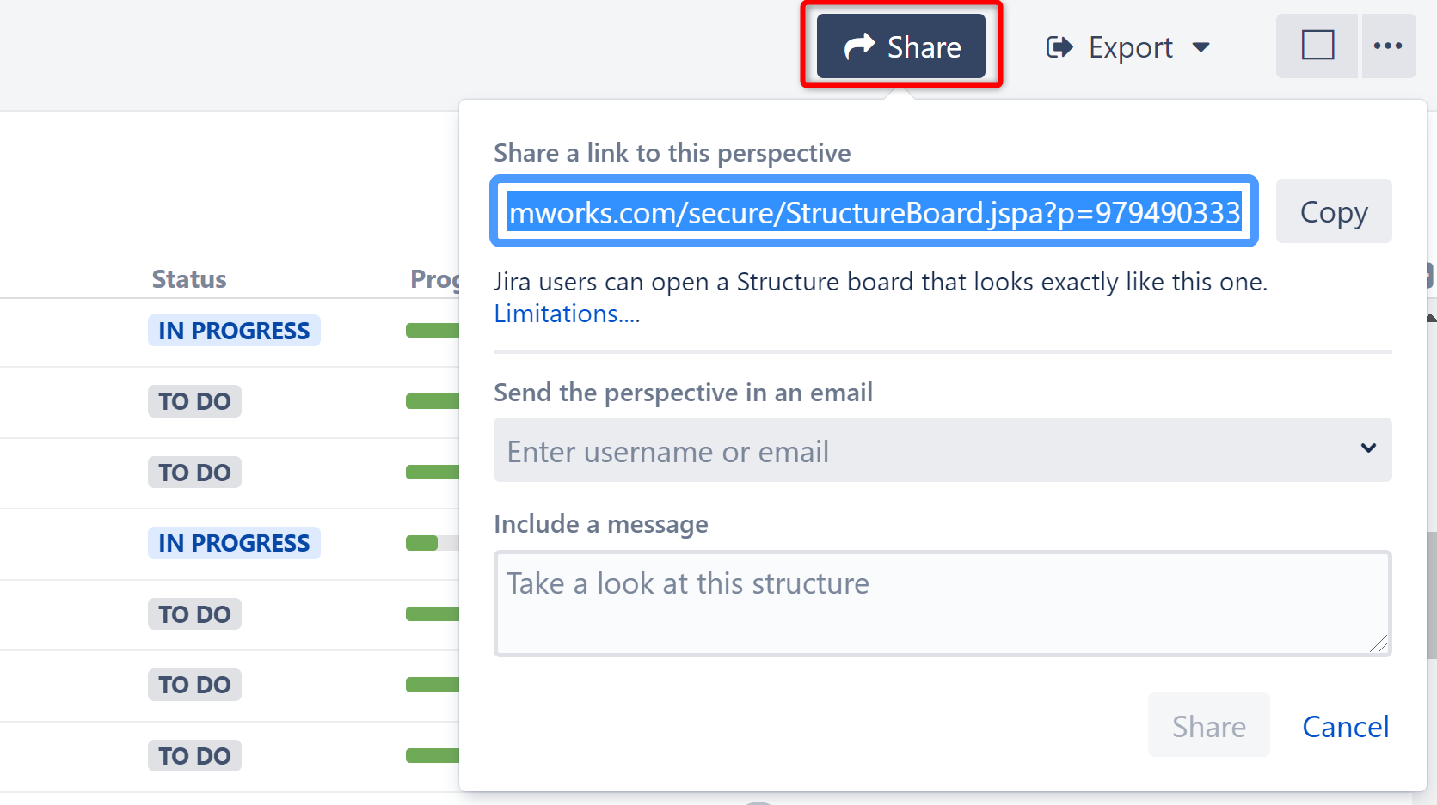This screenshot has width=1437, height=805.
Task: Toggle the square panel layout button
Action: click(1317, 46)
